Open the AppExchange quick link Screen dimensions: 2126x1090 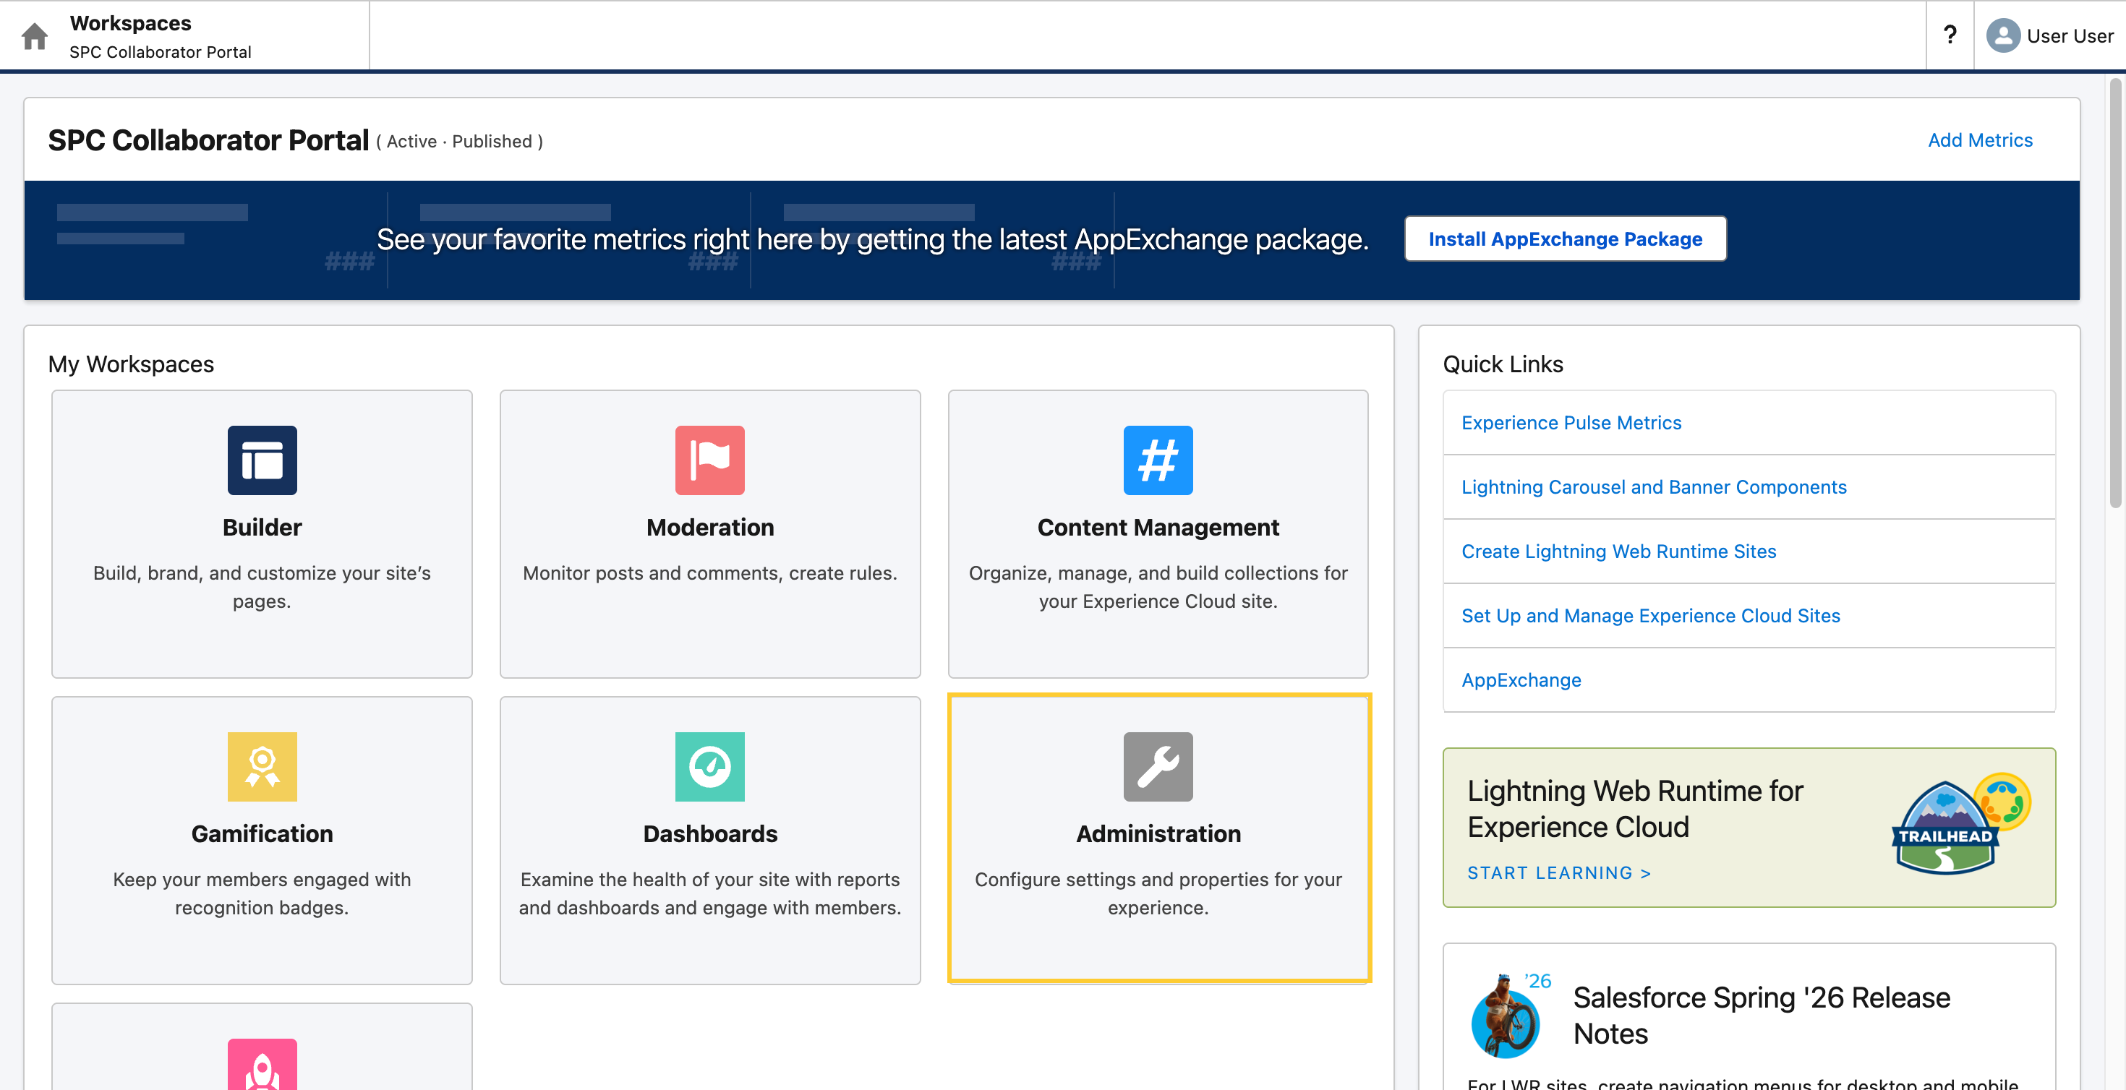coord(1521,680)
